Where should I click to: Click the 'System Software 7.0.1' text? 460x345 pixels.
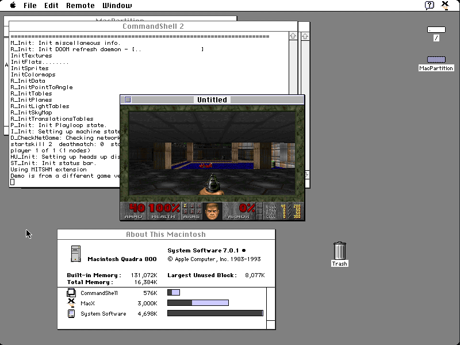[x=203, y=251]
